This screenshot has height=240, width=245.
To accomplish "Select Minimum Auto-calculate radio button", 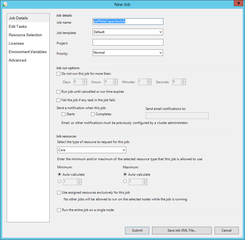I will click(59, 174).
